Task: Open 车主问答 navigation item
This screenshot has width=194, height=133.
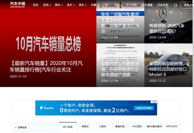Action: pyautogui.click(x=132, y=5)
